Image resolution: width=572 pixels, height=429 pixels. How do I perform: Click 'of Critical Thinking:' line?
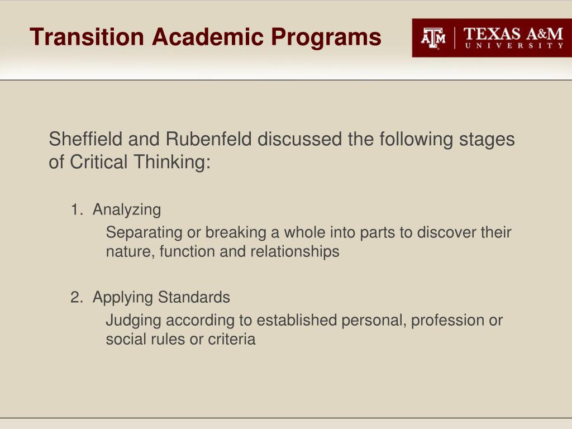point(130,161)
